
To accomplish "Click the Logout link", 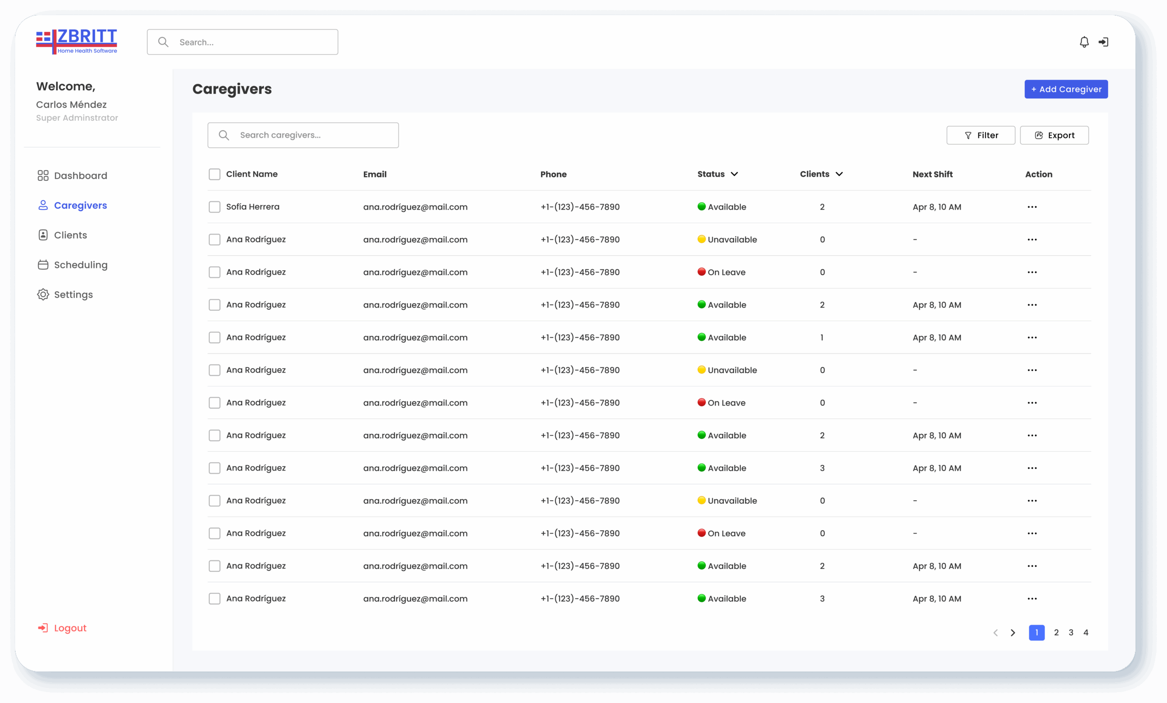I will (62, 628).
